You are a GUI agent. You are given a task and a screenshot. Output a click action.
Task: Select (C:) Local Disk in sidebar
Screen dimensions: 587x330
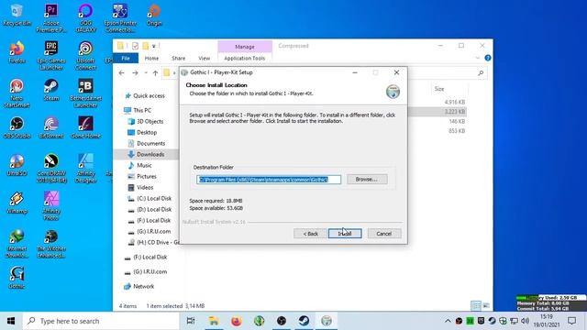tap(150, 198)
